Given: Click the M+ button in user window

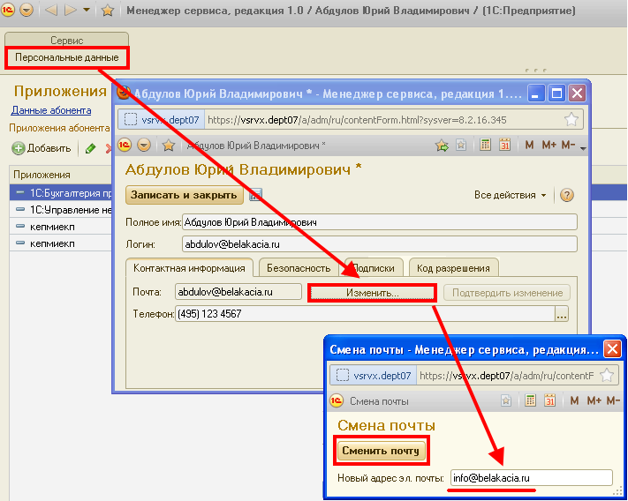Looking at the screenshot, I should 549,145.
